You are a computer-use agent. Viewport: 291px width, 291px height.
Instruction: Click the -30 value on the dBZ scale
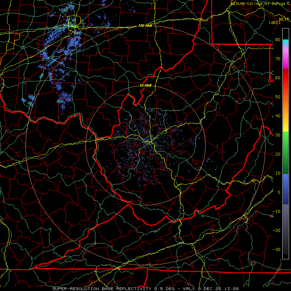(276, 249)
